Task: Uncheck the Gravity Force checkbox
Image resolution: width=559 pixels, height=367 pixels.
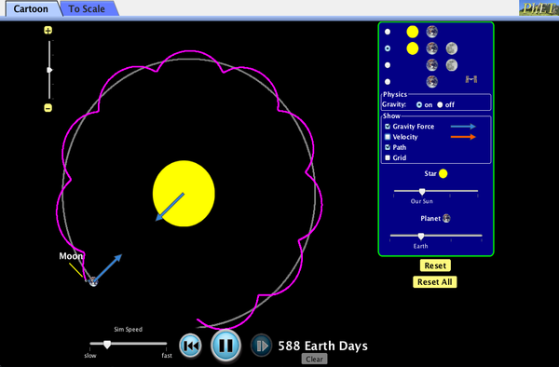Action: 388,126
